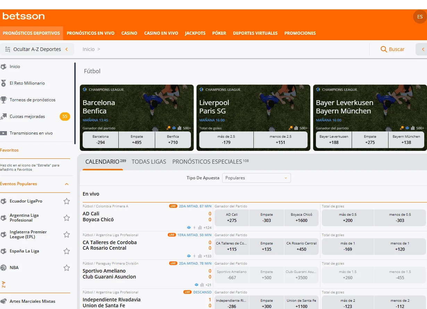
Task: Star España La Liga as favorite
Action: (67, 251)
